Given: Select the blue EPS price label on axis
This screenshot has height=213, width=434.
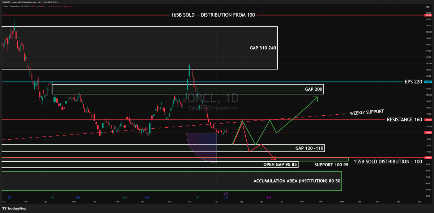Looking at the screenshot, I should [x=428, y=82].
